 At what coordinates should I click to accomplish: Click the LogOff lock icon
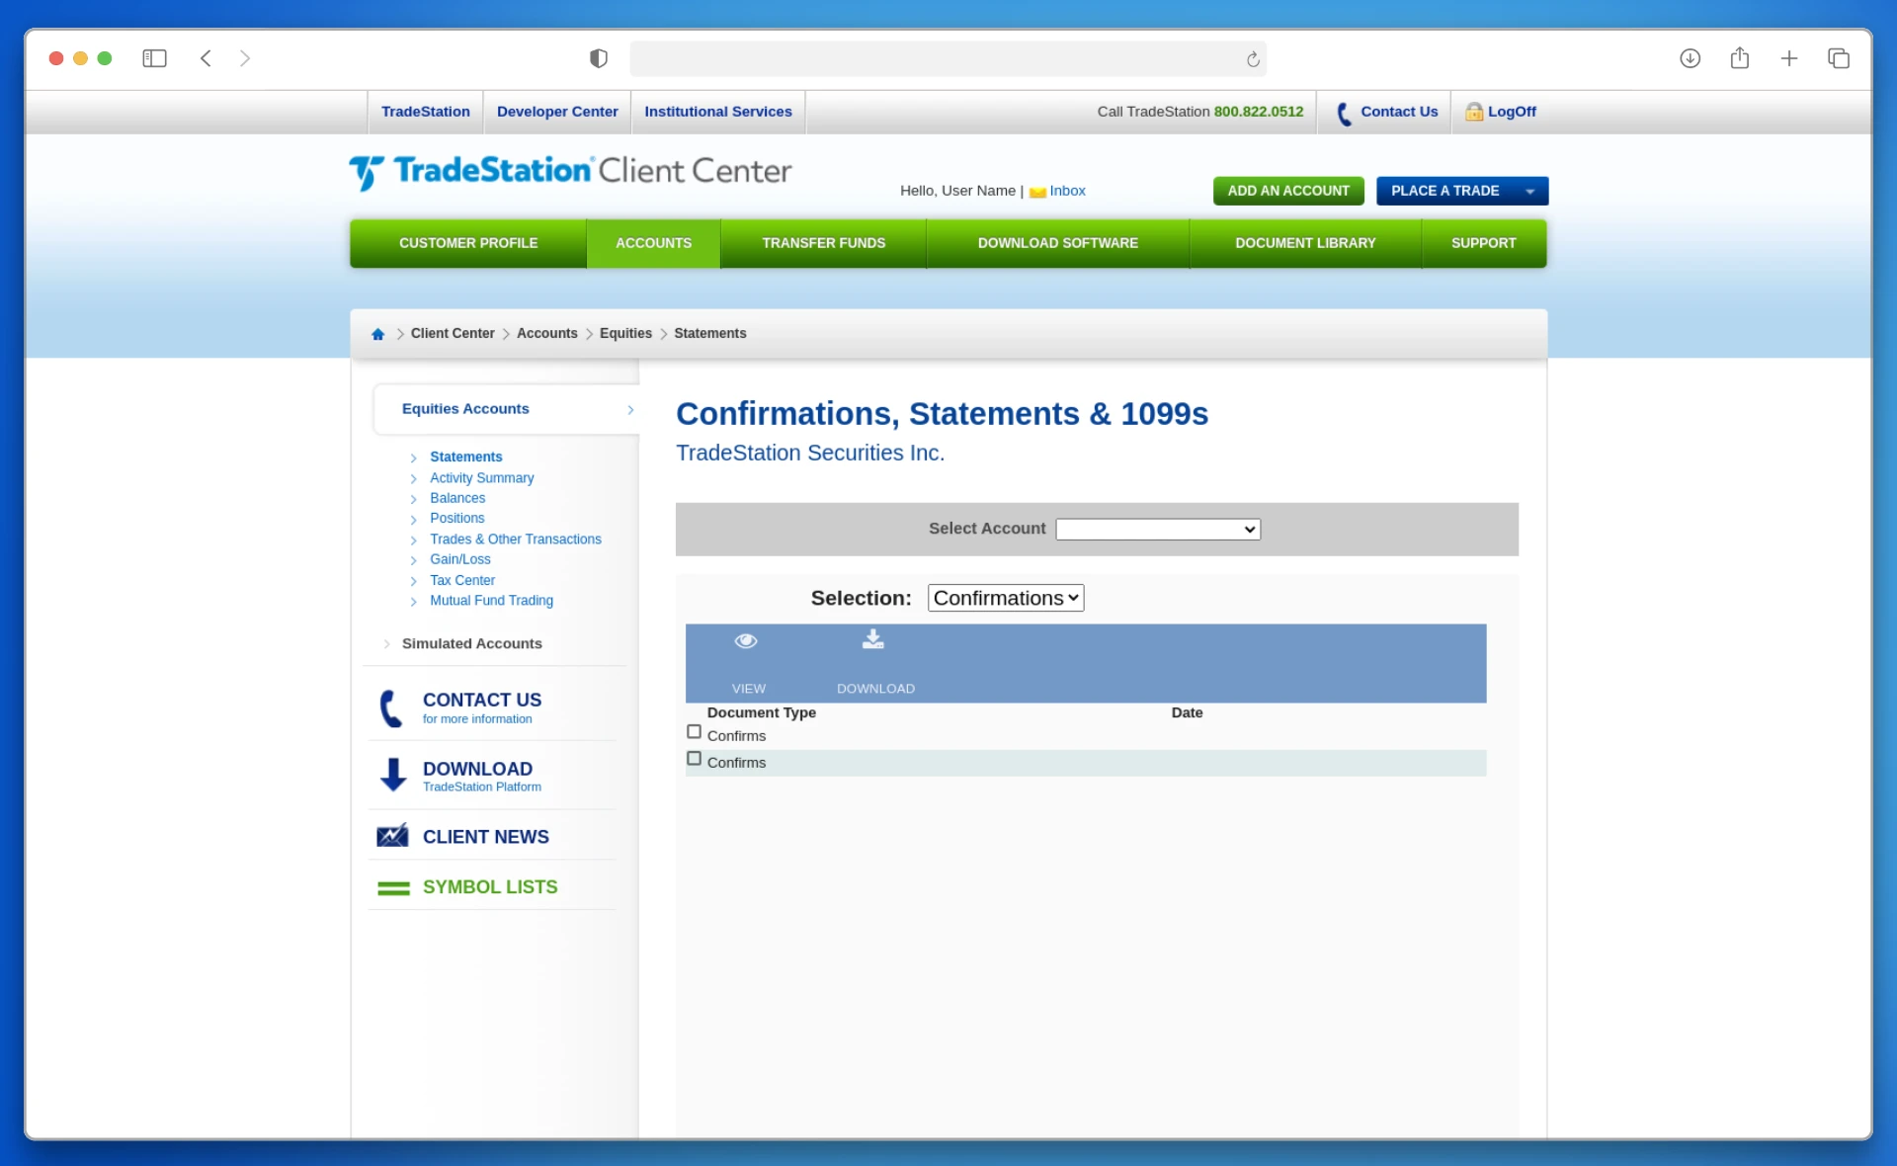[x=1473, y=112]
